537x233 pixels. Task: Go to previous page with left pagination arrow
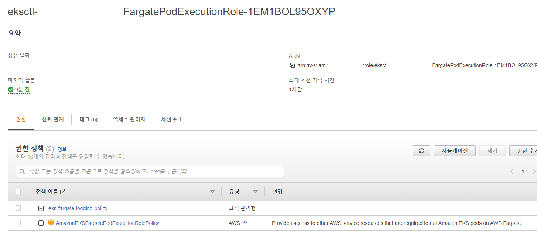coord(512,171)
